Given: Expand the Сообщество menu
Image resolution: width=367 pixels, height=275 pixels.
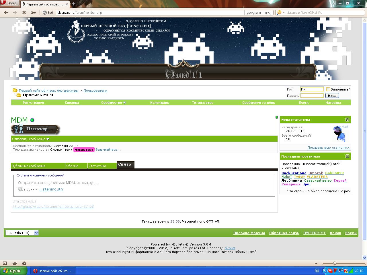Looking at the screenshot, I should [x=114, y=103].
